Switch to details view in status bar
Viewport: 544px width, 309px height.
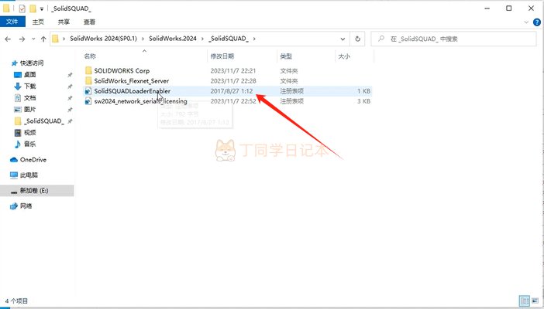524,301
